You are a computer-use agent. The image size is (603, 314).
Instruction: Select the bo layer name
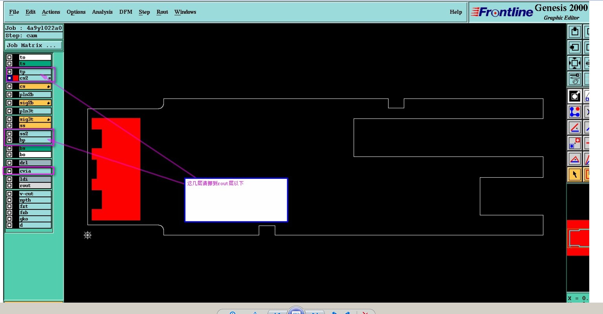click(x=35, y=155)
